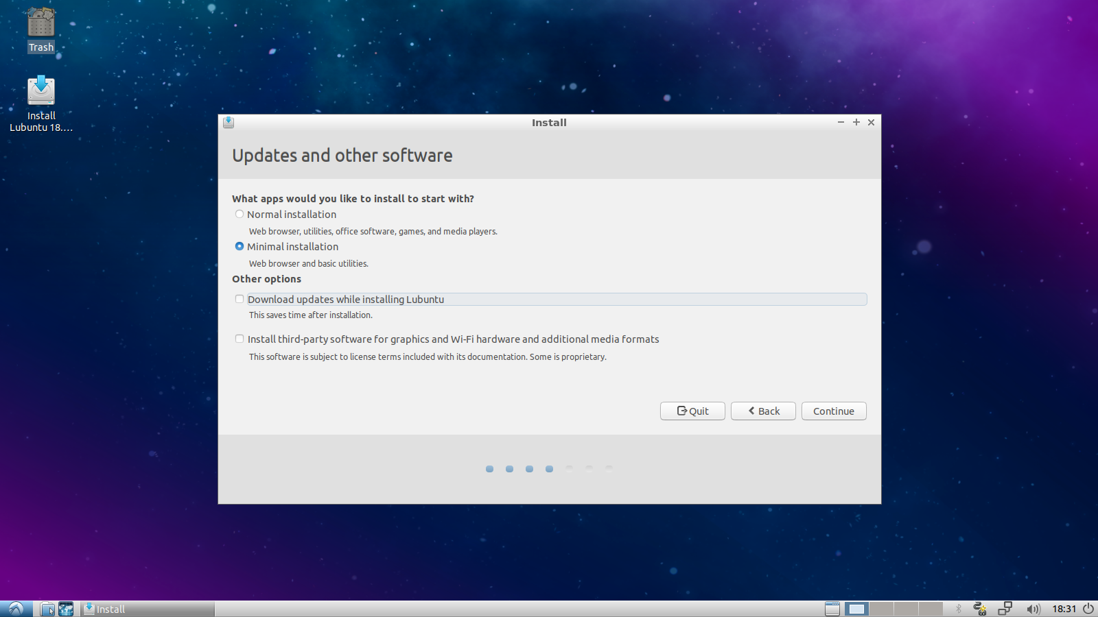The image size is (1098, 617).
Task: Open the volume speaker icon
Action: point(1033,609)
